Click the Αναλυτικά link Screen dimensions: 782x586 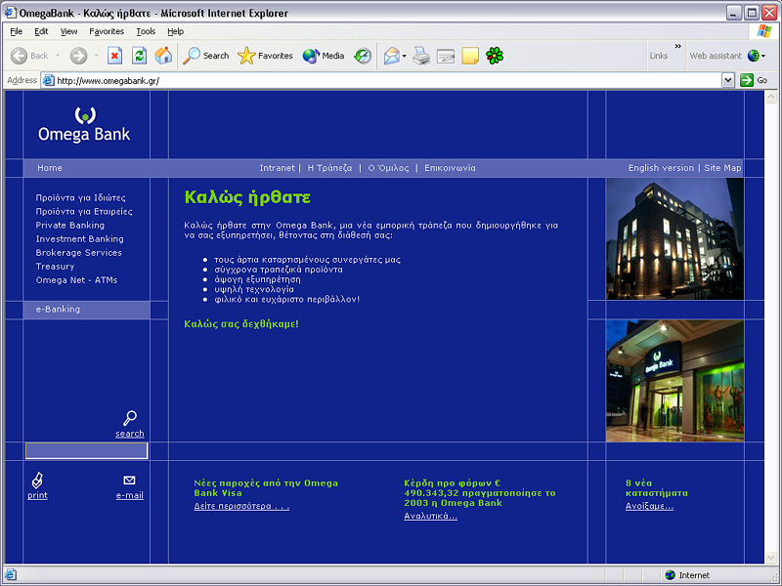click(x=430, y=517)
